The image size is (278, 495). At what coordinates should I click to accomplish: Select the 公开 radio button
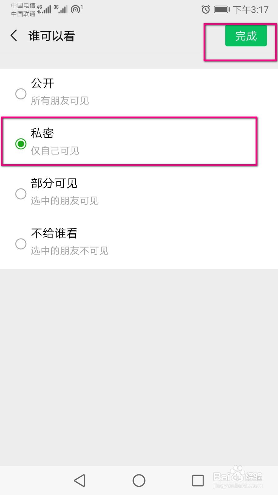(21, 94)
